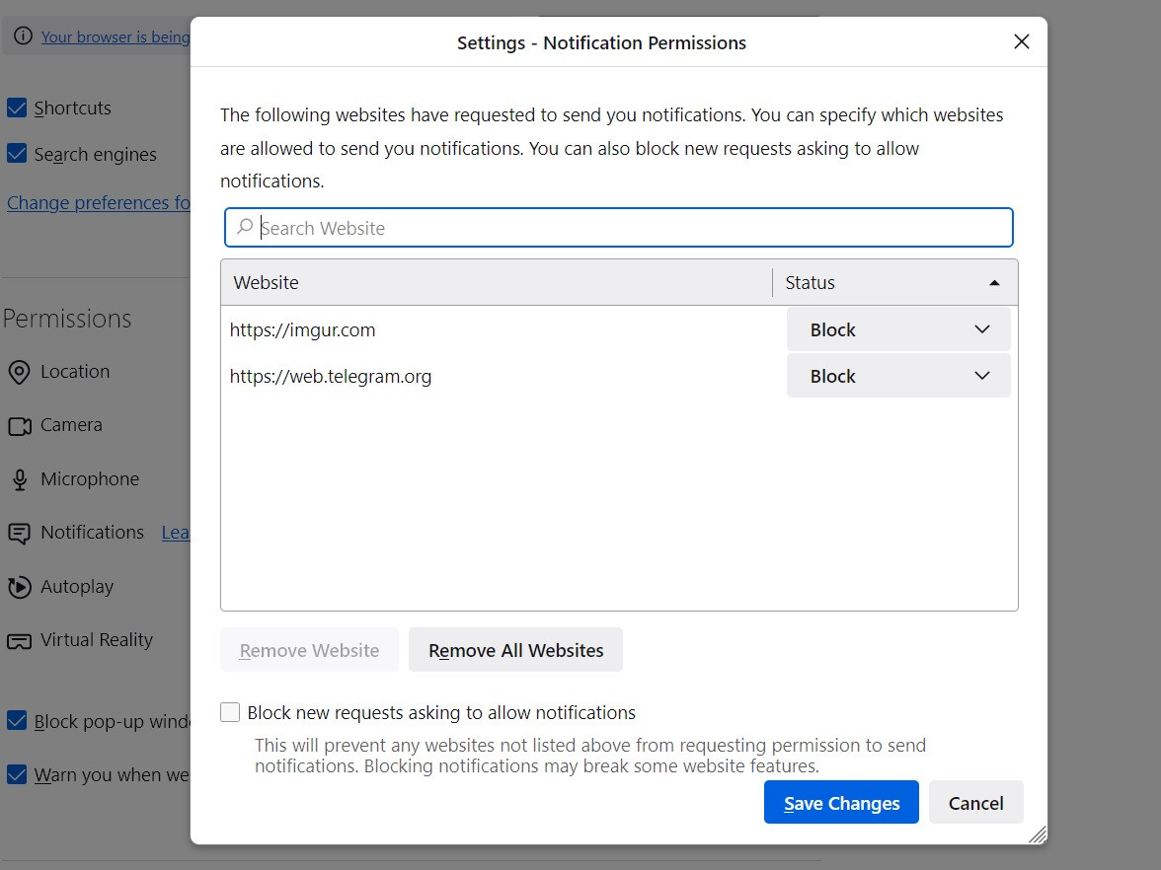The image size is (1161, 870).
Task: Click the Location permission pin icon
Action: (x=19, y=373)
